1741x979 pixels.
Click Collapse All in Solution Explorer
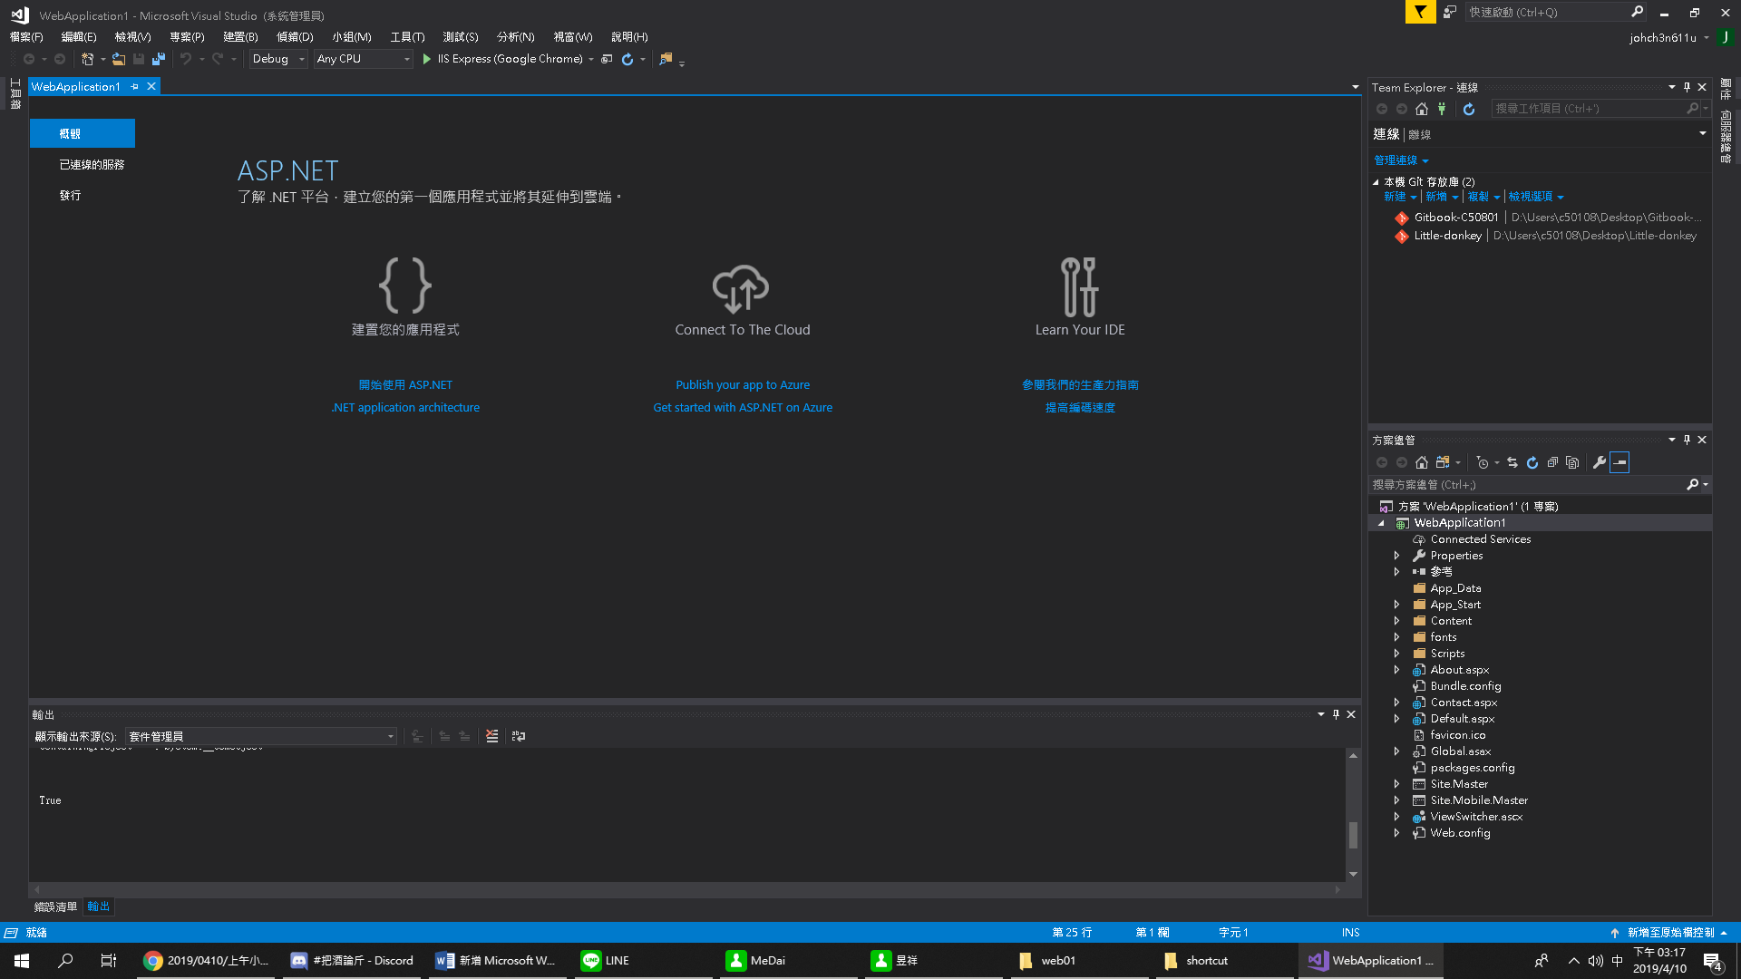pyautogui.click(x=1552, y=462)
